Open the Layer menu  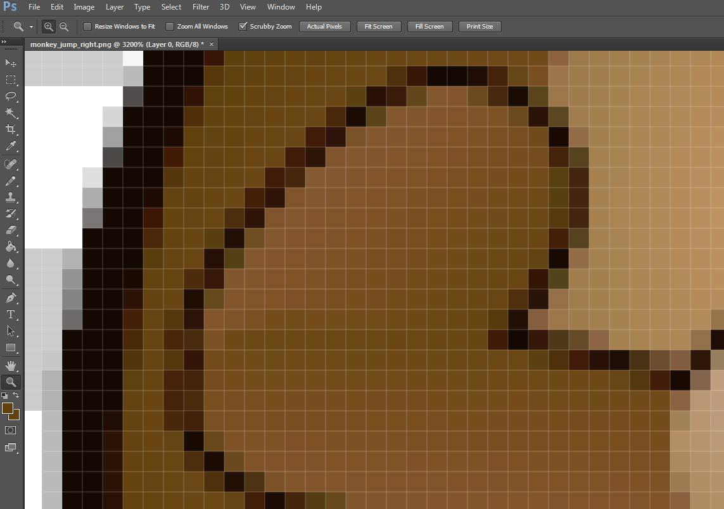tap(115, 7)
